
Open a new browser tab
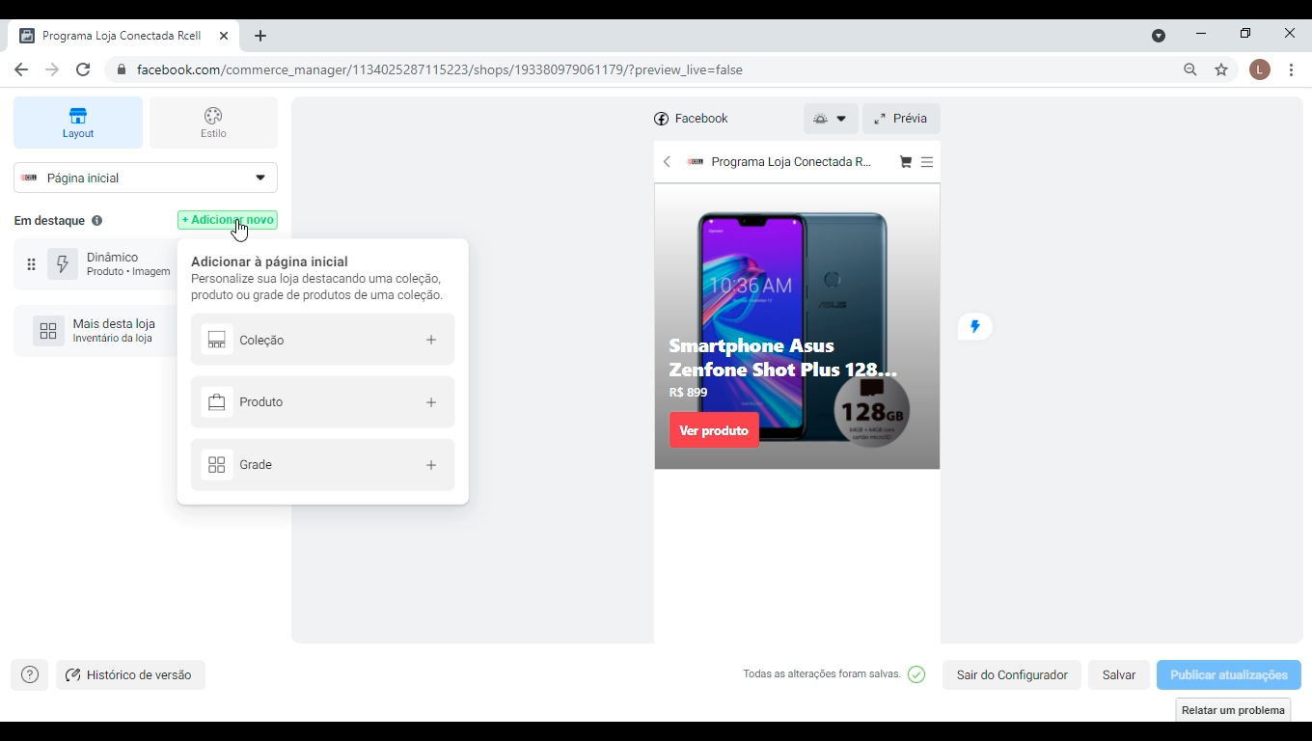(260, 36)
